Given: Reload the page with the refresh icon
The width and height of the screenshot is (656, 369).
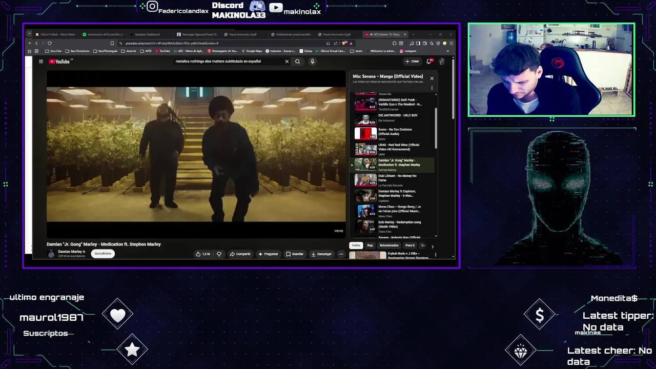Looking at the screenshot, I should pyautogui.click(x=49, y=43).
